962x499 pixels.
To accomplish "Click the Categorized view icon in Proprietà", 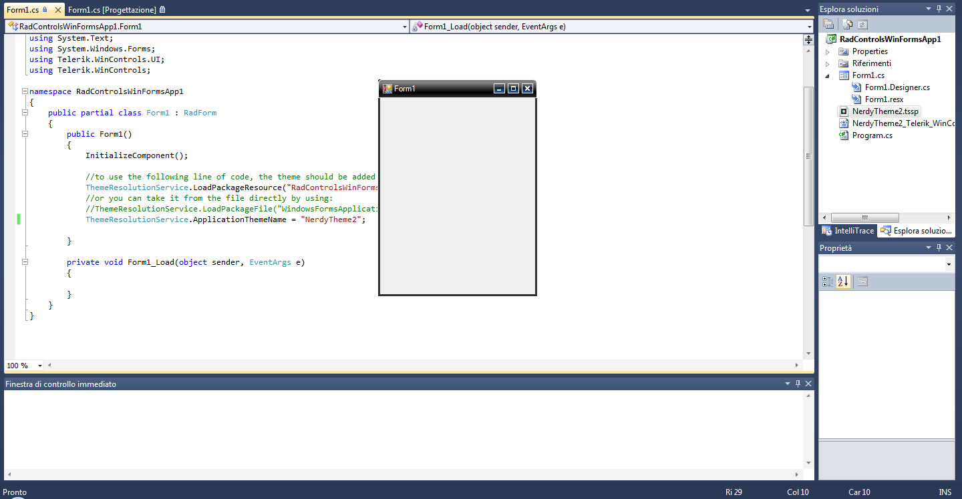I will (x=828, y=282).
